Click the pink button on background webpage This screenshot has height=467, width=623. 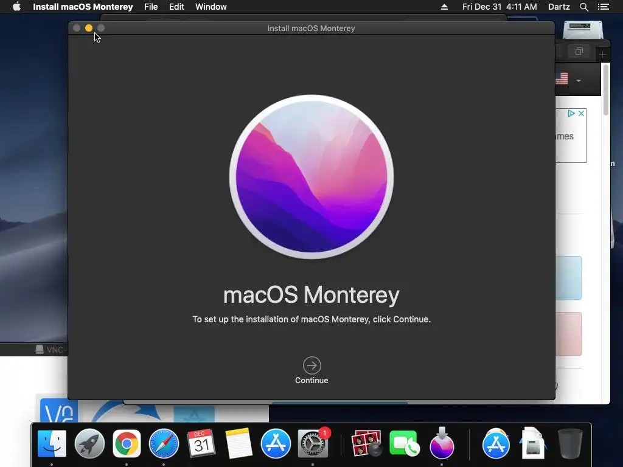pos(568,334)
